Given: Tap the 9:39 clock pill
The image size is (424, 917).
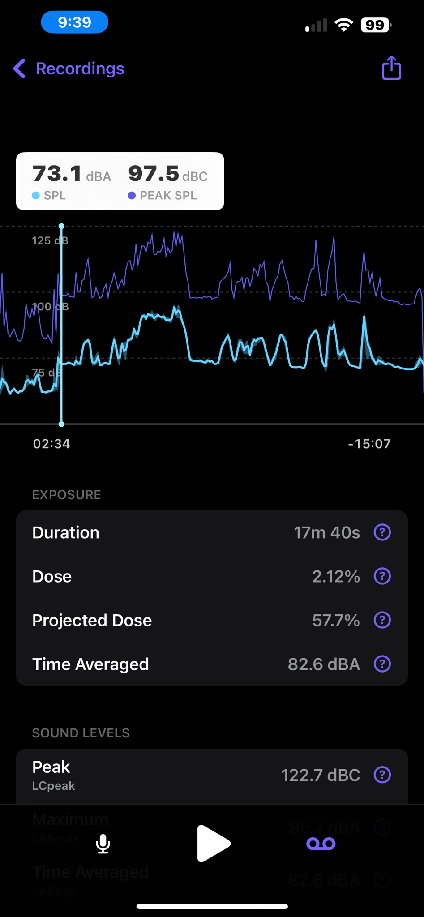Looking at the screenshot, I should [75, 22].
